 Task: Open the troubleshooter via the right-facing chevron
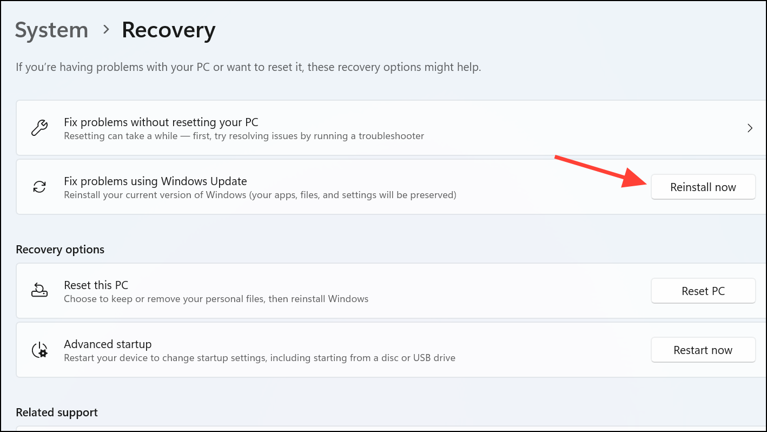coord(750,128)
